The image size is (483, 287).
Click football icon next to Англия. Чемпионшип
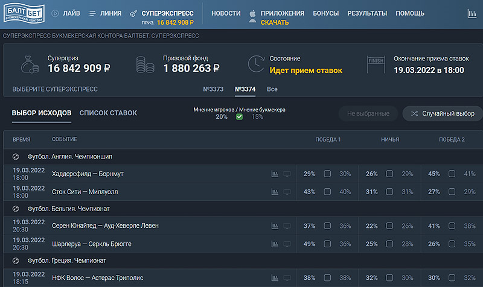tap(16, 157)
